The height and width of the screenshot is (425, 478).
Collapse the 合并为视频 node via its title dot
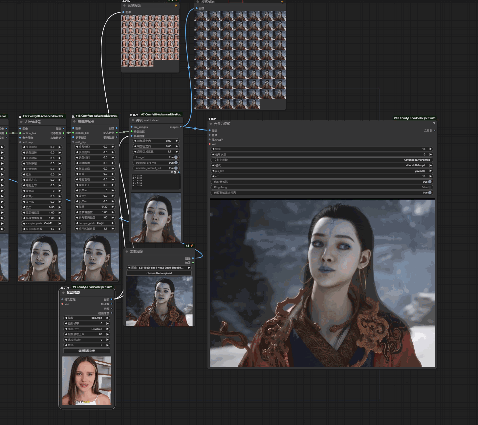[211, 124]
